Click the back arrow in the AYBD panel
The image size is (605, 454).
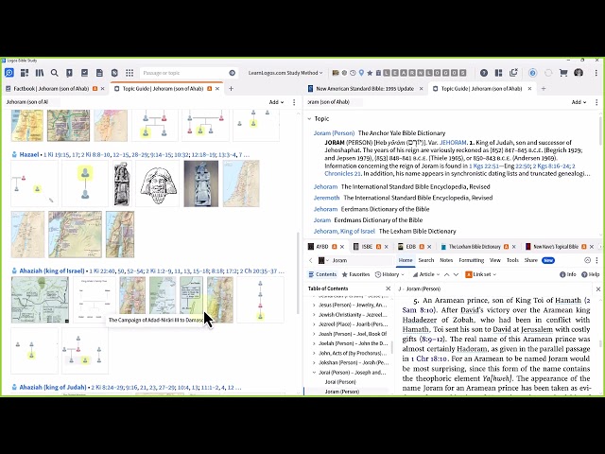(x=311, y=260)
